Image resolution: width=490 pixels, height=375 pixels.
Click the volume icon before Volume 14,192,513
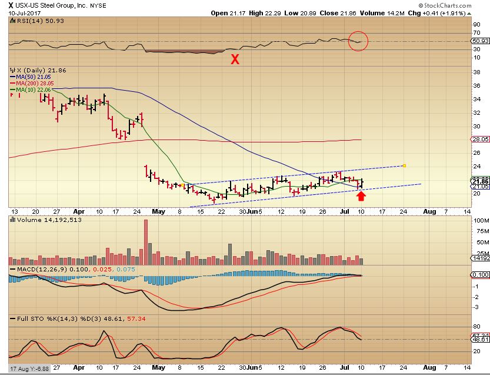(12, 220)
